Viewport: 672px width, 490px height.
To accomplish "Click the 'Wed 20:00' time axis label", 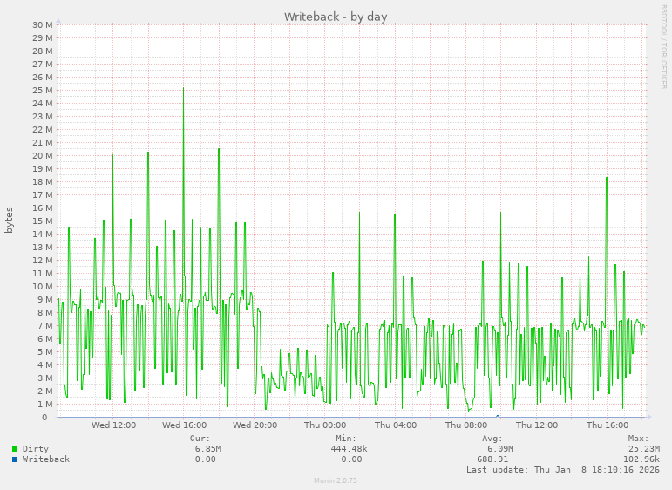I will [255, 425].
